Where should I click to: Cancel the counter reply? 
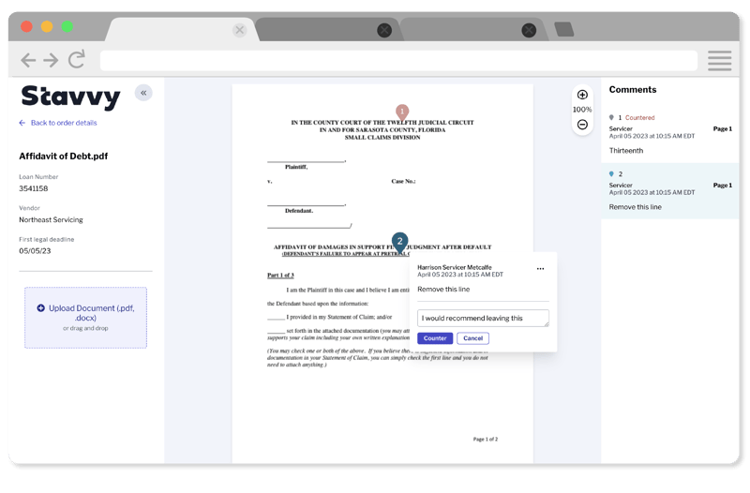(472, 338)
